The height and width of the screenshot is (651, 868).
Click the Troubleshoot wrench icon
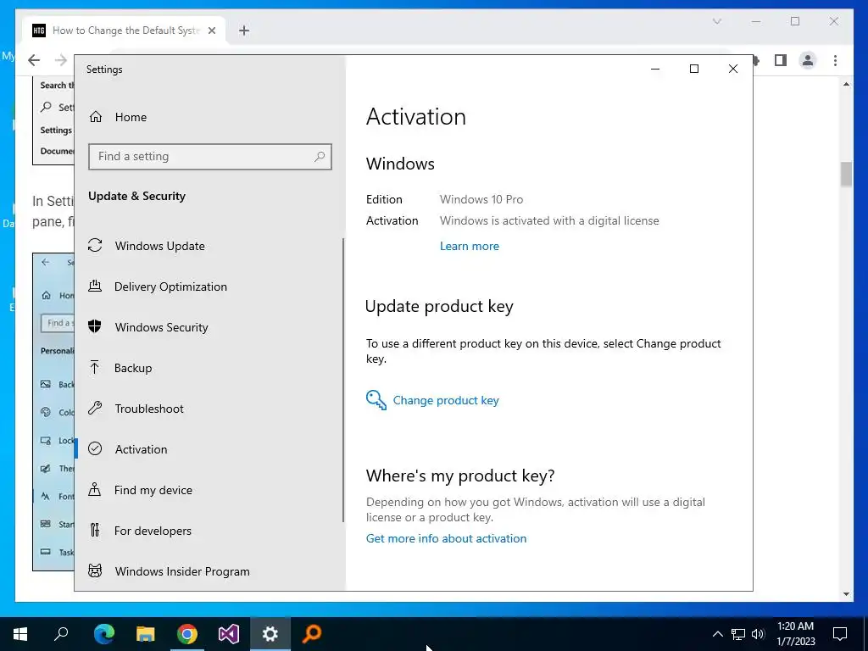coord(95,409)
